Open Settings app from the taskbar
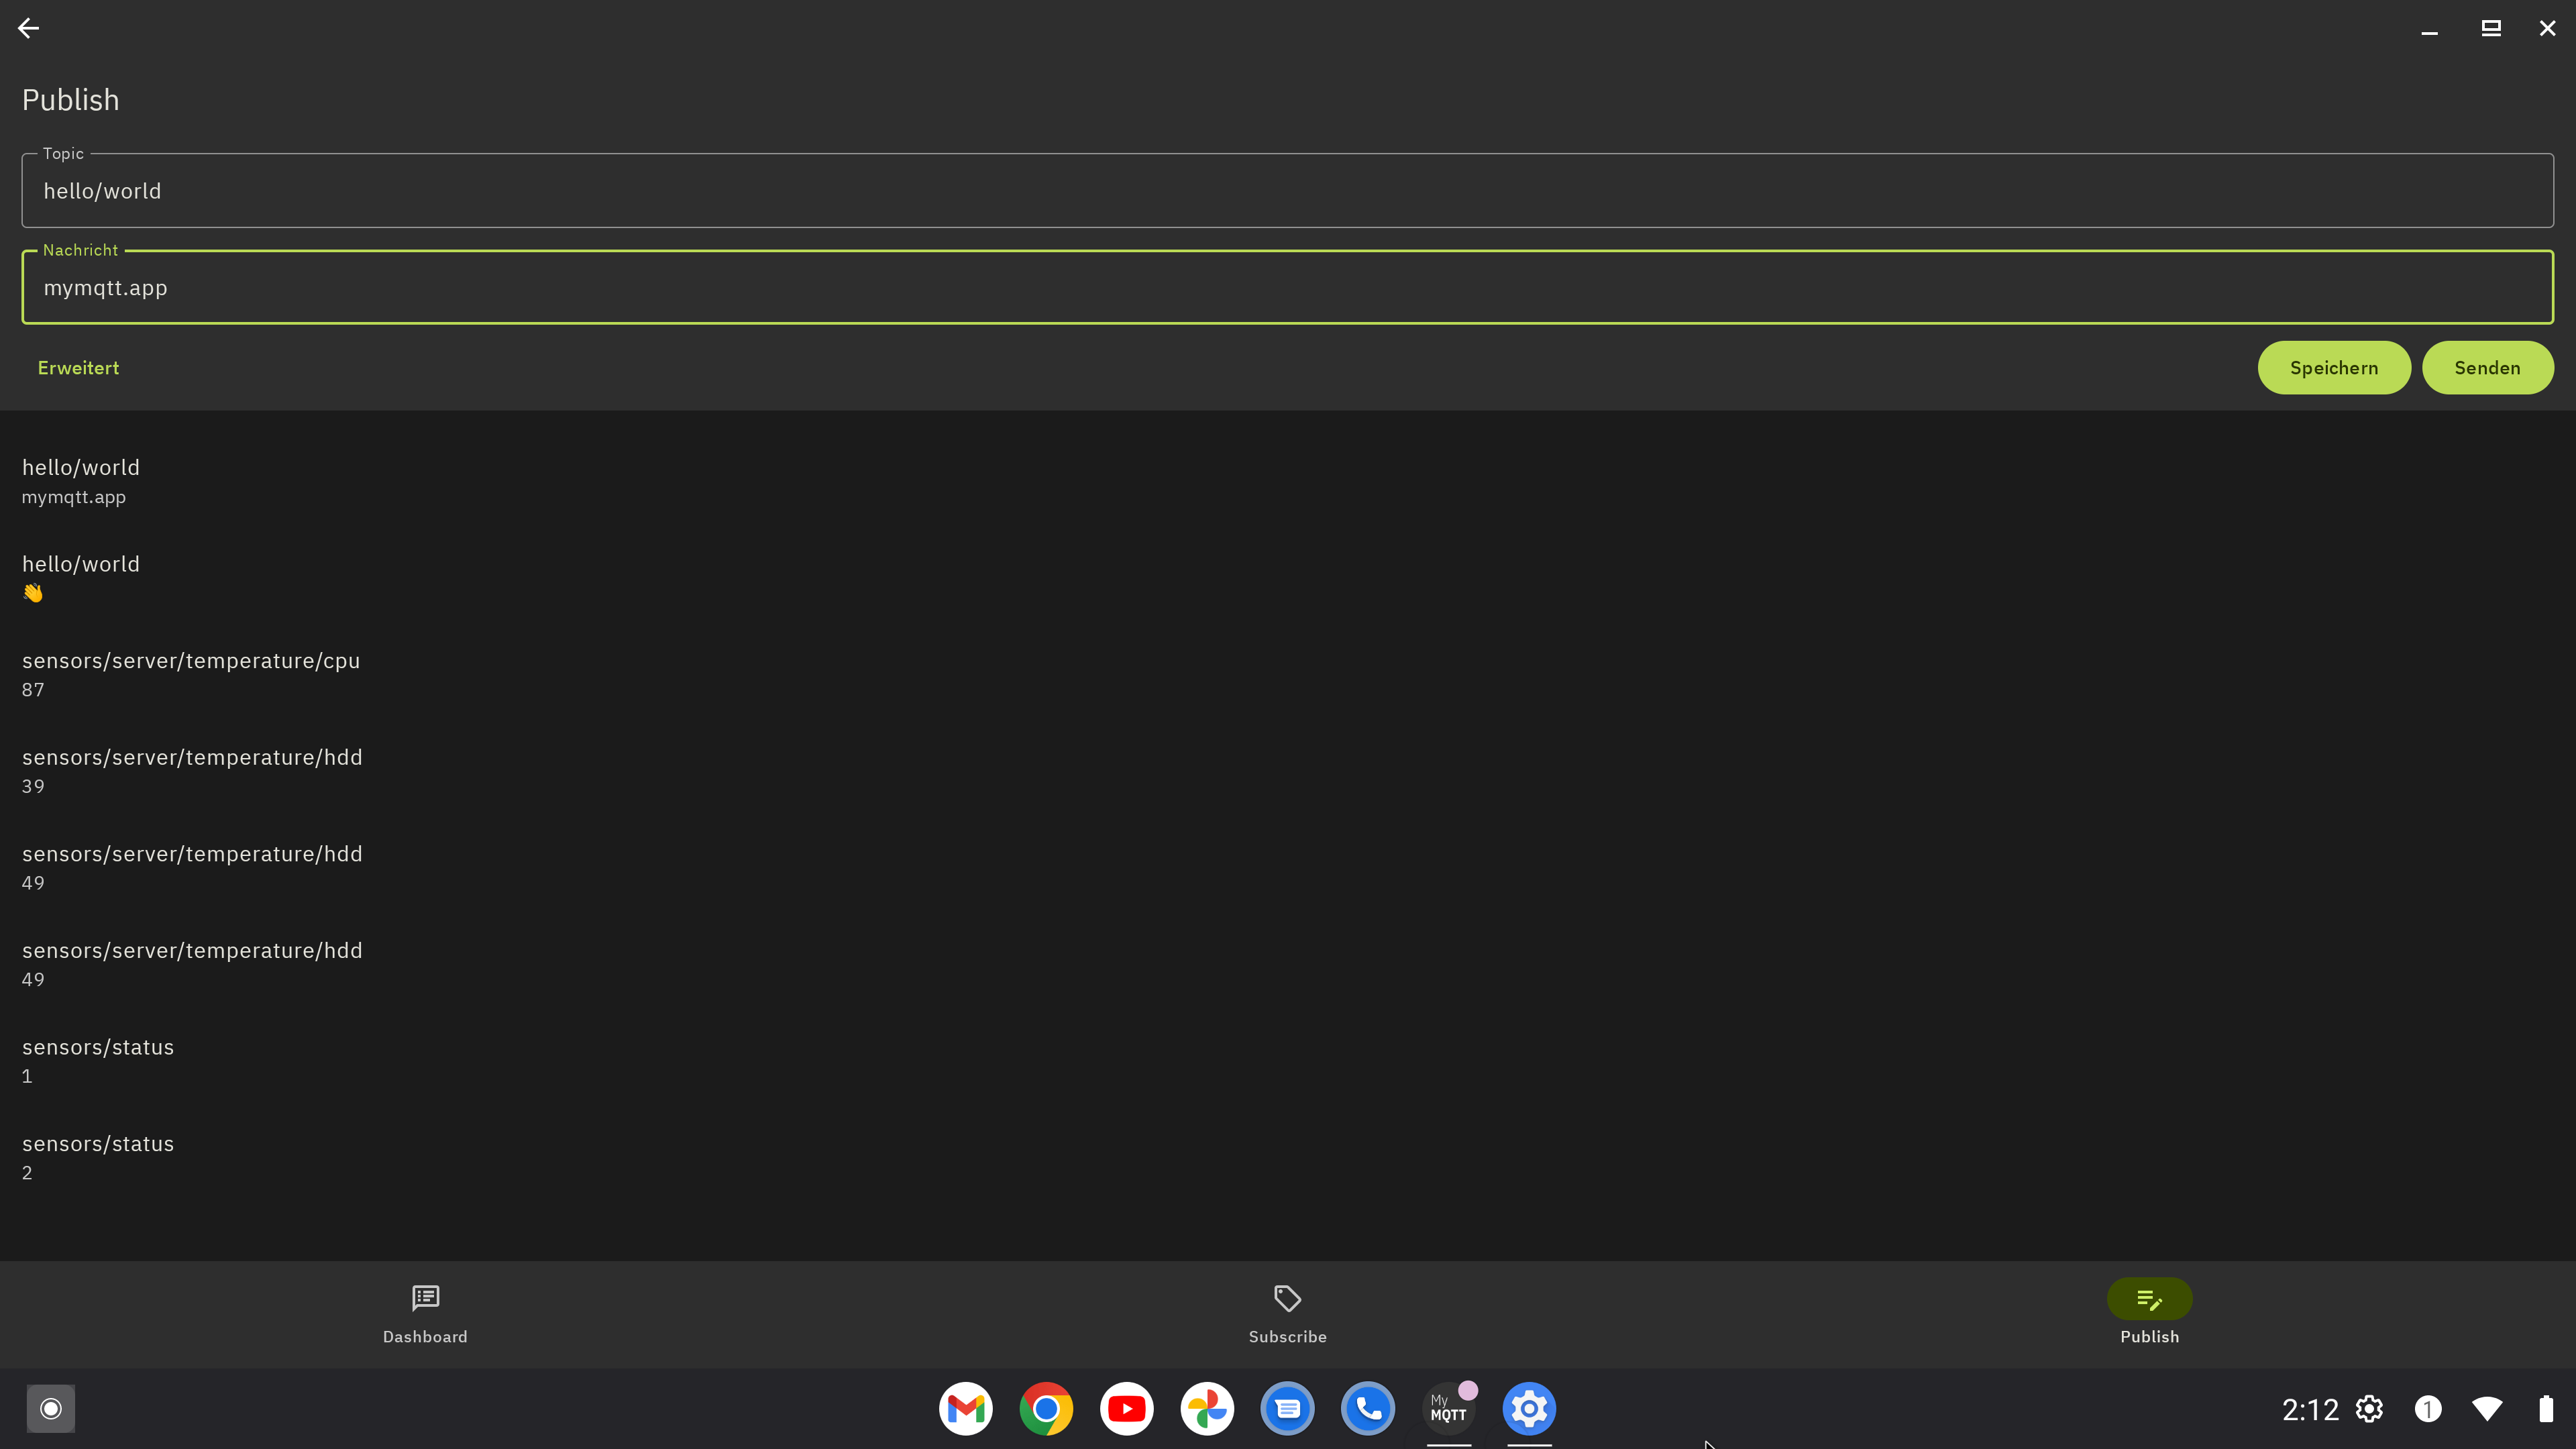 1529,1408
